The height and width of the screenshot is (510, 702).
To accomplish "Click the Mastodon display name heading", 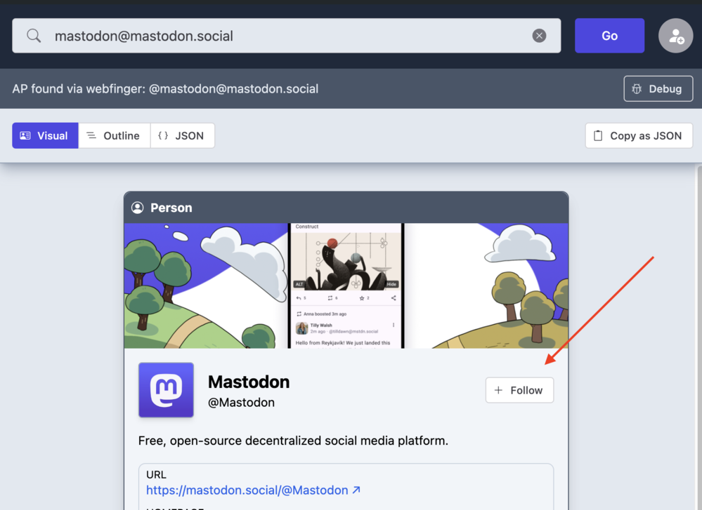I will coord(249,382).
